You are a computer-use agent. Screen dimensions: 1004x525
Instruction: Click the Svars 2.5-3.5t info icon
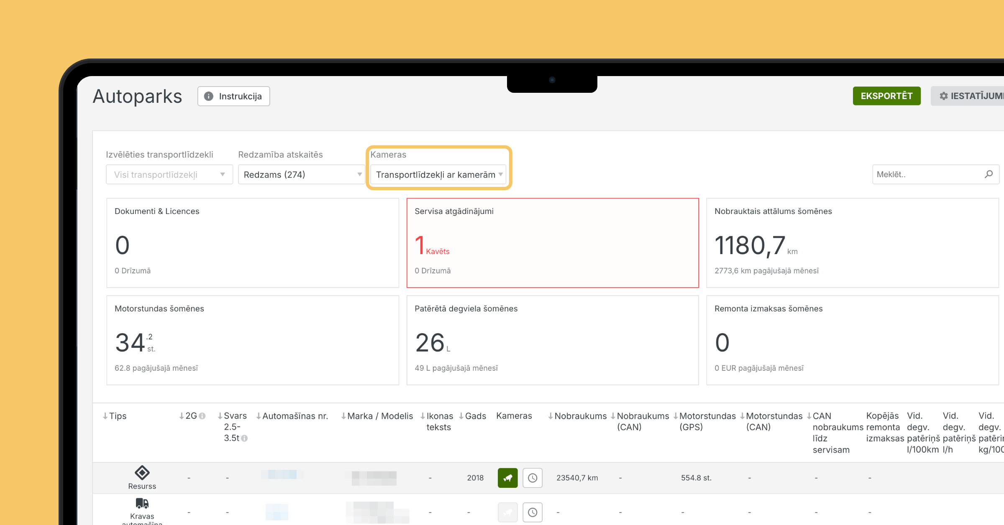(244, 438)
